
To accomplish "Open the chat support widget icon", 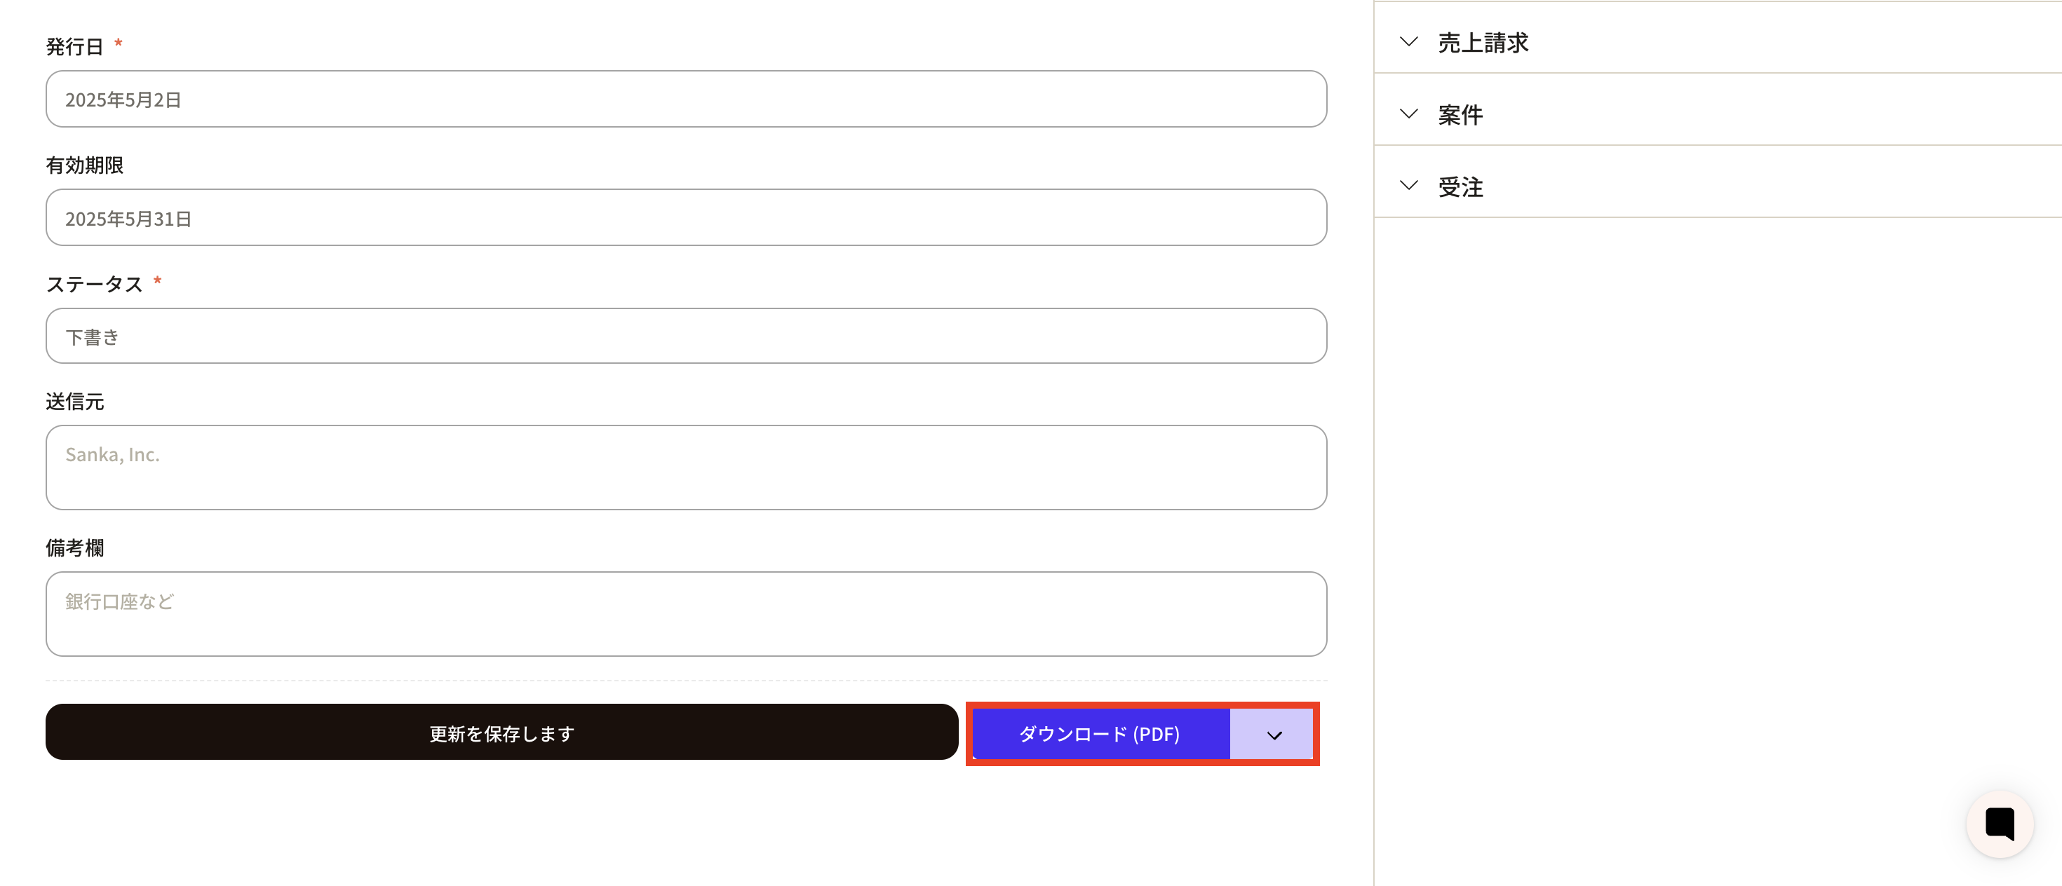I will (x=1999, y=824).
